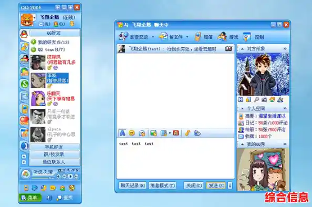
Task: Click the 收藏 entry in 个人空间
Action: (x=255, y=137)
